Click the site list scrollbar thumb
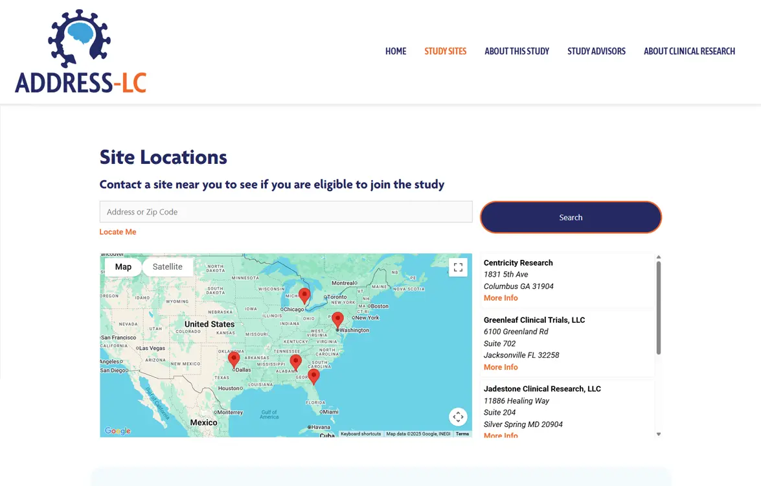 (x=659, y=308)
